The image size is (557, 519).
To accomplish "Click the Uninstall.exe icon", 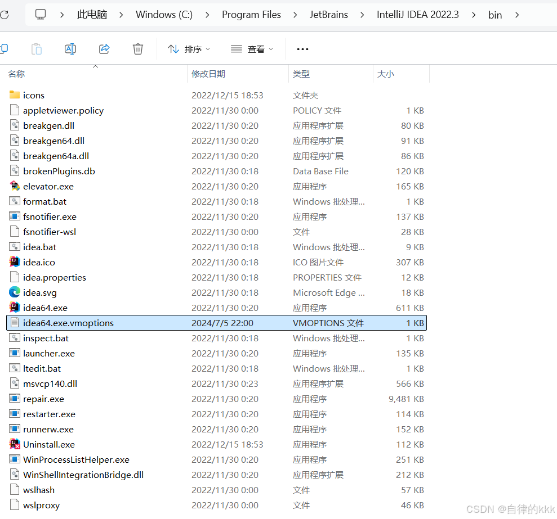I will (15, 444).
